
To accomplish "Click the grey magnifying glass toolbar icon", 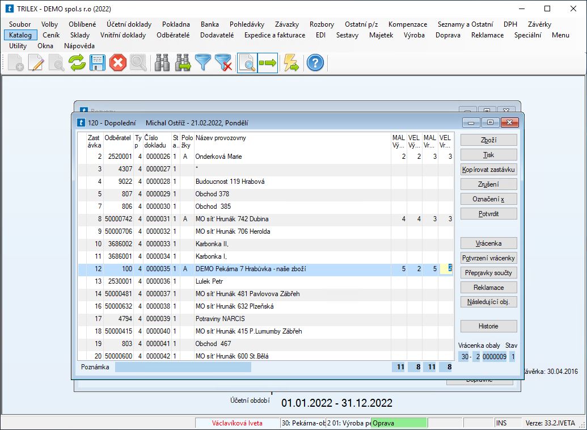I will pyautogui.click(x=138, y=63).
